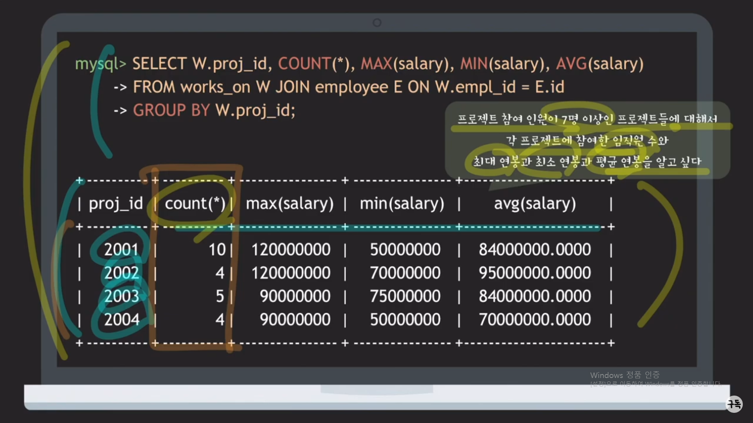Click project id 2001 cell
The height and width of the screenshot is (423, 753).
click(121, 249)
